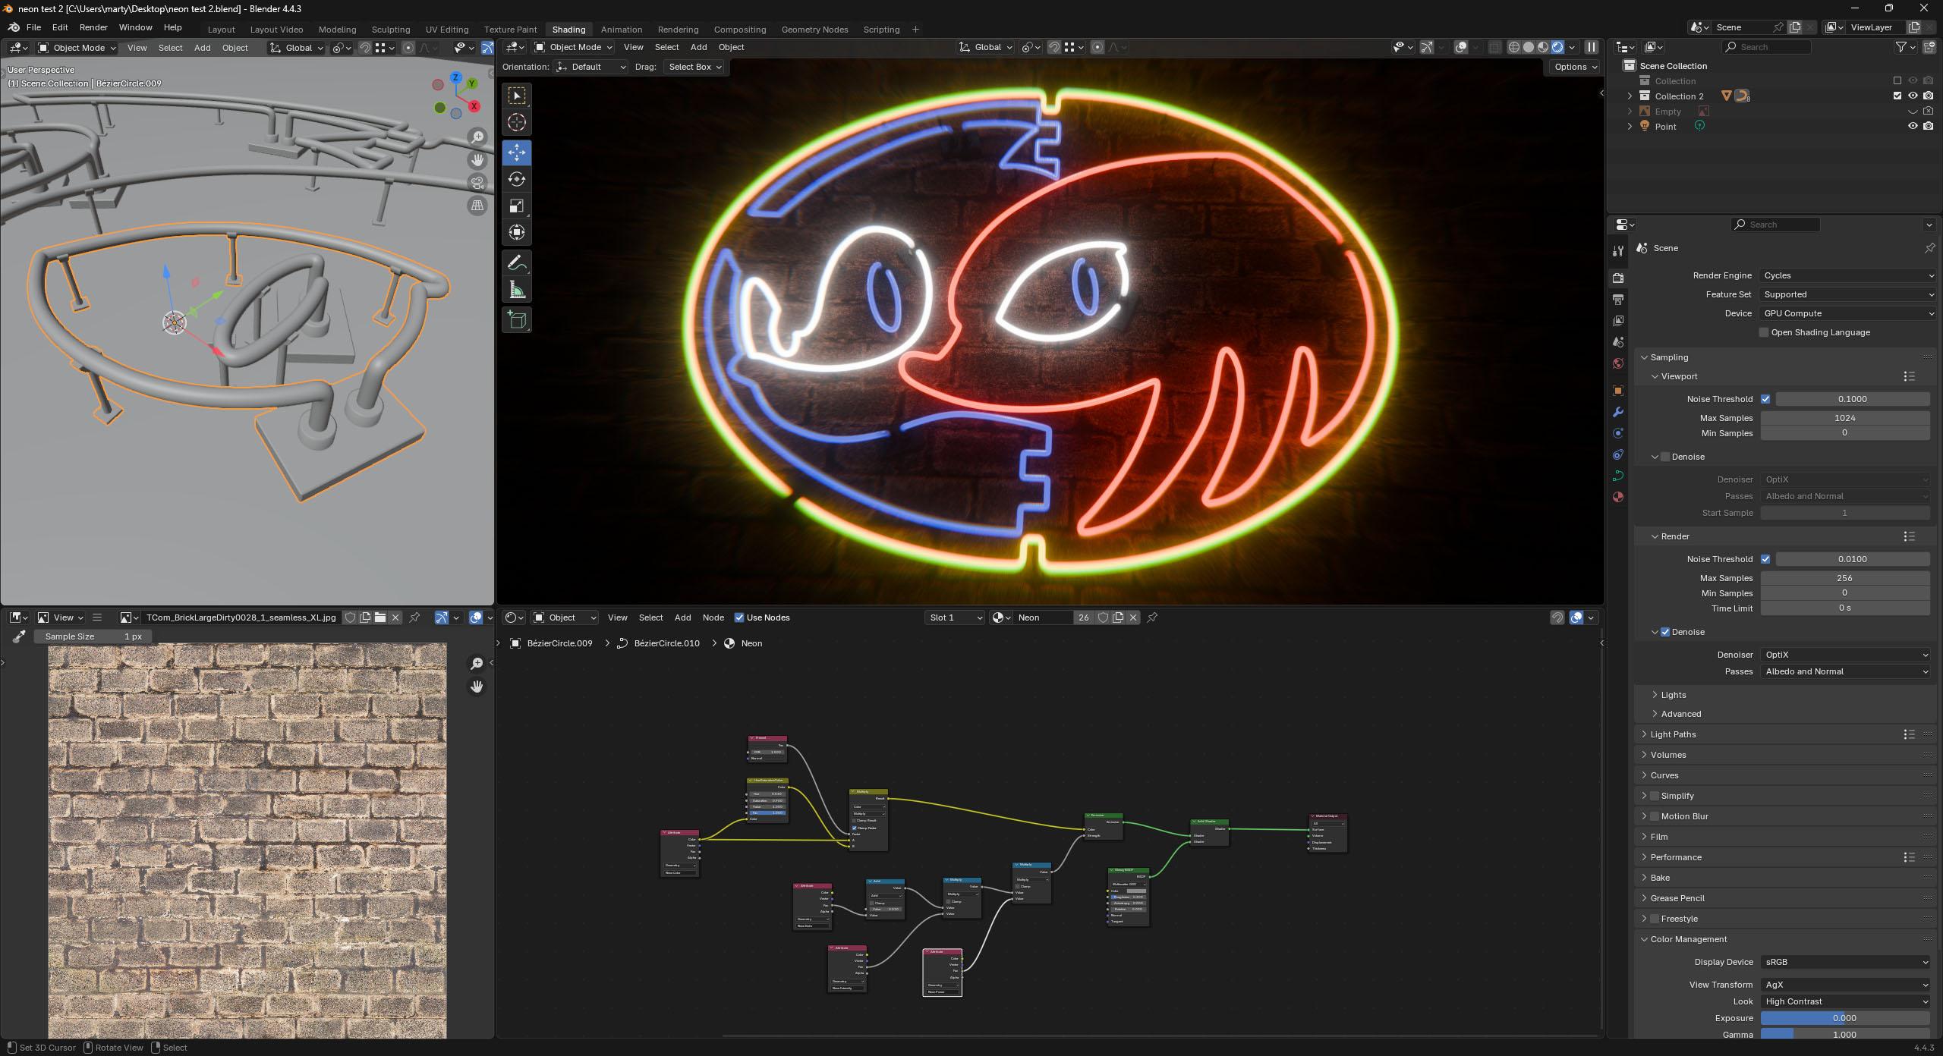
Task: Switch perspective/orthographic in left viewport
Action: coord(477,206)
